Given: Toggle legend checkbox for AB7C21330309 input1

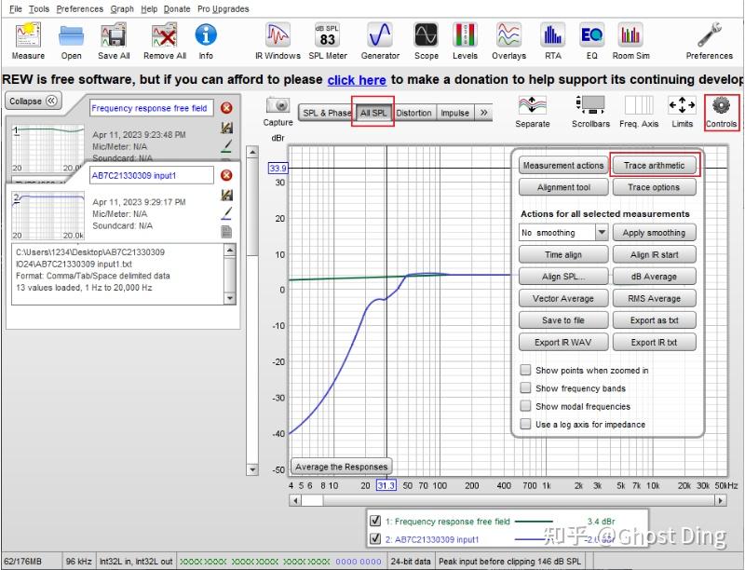Looking at the screenshot, I should [375, 538].
